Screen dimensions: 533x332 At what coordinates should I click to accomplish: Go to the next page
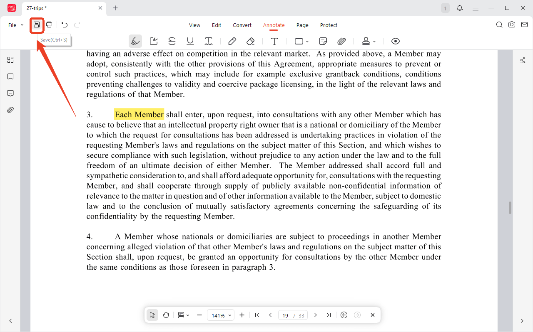click(x=315, y=315)
